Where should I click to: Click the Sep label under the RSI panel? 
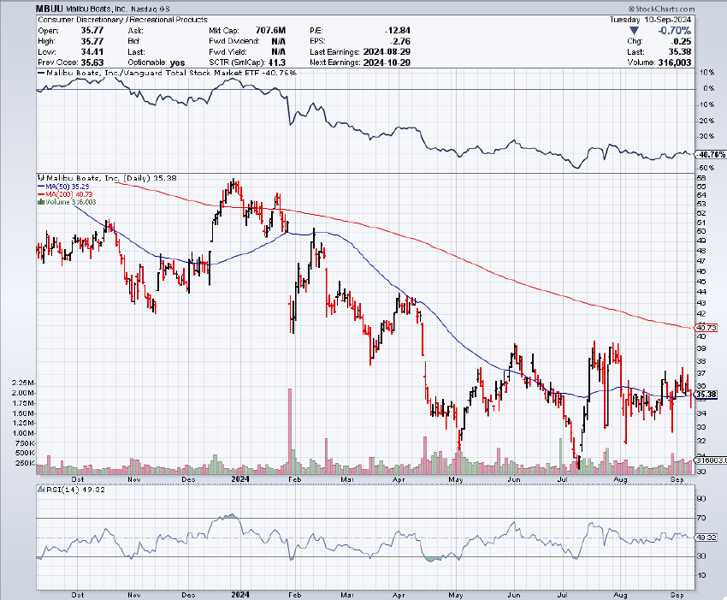pos(677,594)
